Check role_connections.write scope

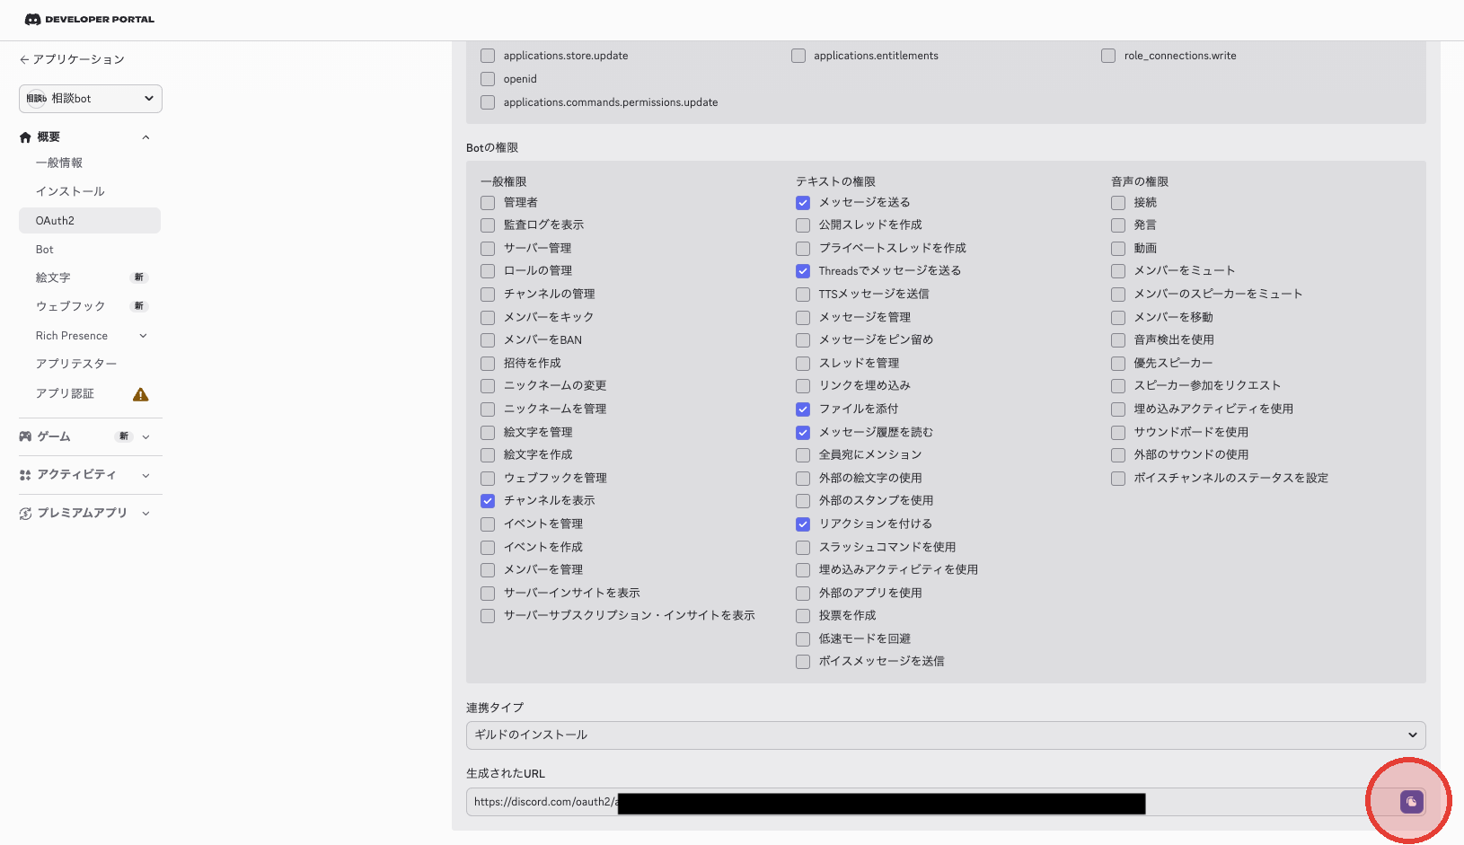click(x=1108, y=56)
